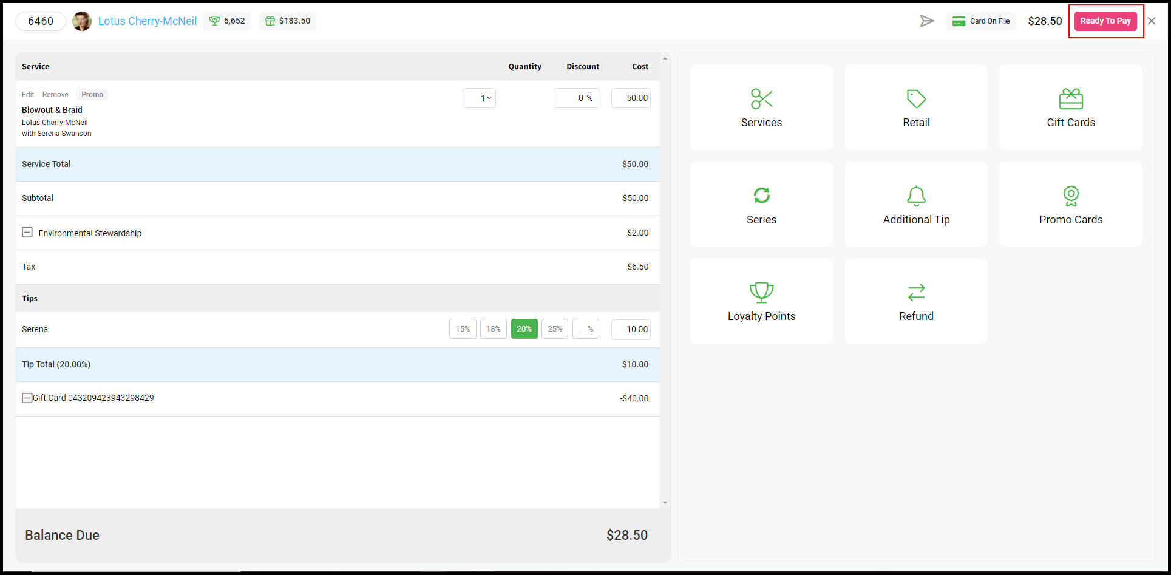Open the Services tile with scissors icon
The width and height of the screenshot is (1171, 575).
click(761, 107)
